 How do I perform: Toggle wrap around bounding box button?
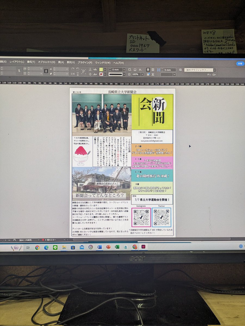[153, 70]
